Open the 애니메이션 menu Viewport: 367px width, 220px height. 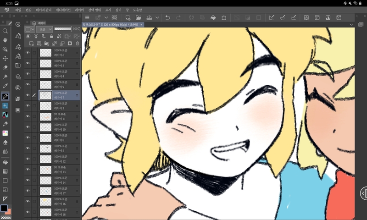(63, 10)
